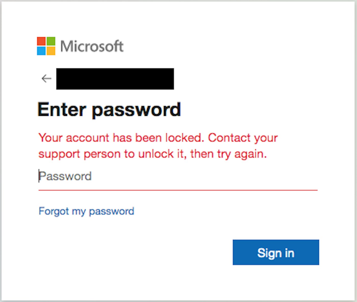Viewport: 357px width, 302px height.
Task: Open the "Forgot my password" link
Action: click(86, 211)
